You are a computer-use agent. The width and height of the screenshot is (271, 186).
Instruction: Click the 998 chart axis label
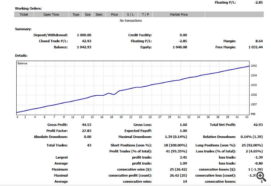253,114
